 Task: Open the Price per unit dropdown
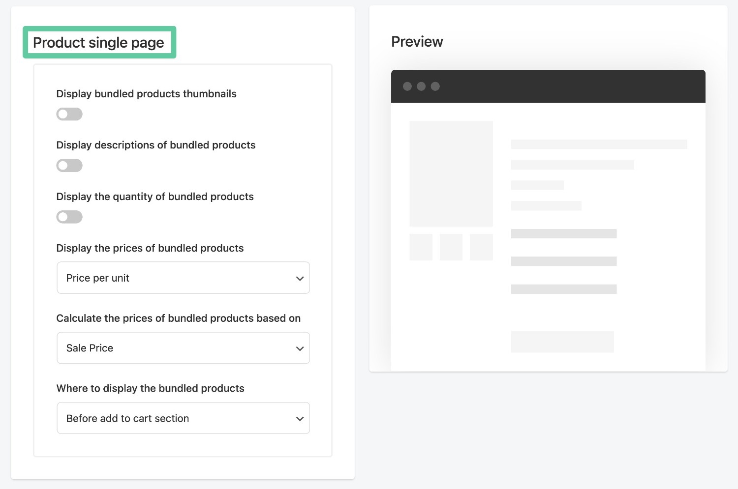(183, 278)
